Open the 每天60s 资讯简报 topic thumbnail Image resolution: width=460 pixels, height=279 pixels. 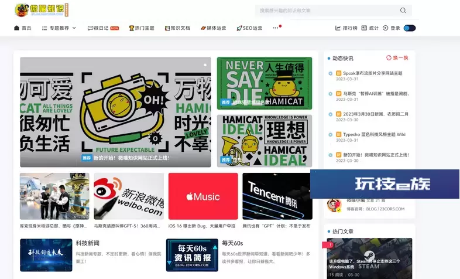click(x=192, y=255)
